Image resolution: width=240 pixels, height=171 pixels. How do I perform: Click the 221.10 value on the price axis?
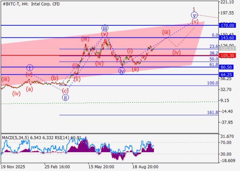(x=227, y=2)
